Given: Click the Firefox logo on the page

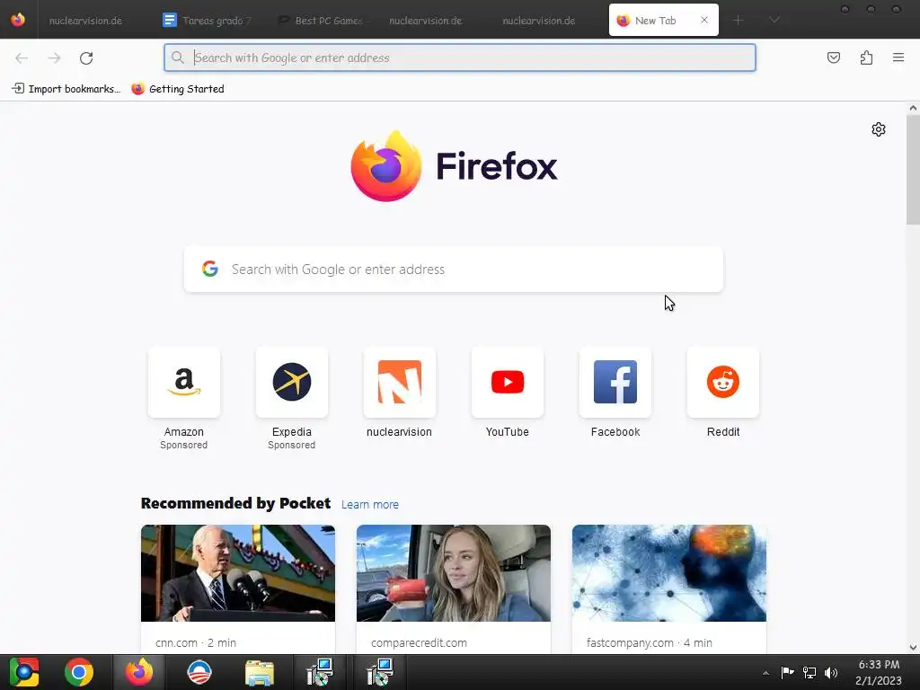Looking at the screenshot, I should tap(454, 166).
